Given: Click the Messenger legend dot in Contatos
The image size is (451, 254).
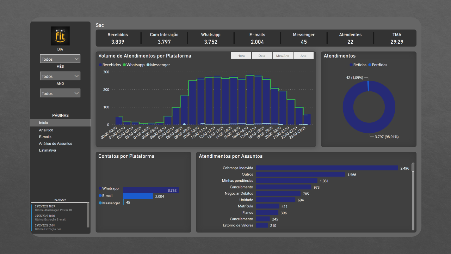Looking at the screenshot, I should (100, 203).
